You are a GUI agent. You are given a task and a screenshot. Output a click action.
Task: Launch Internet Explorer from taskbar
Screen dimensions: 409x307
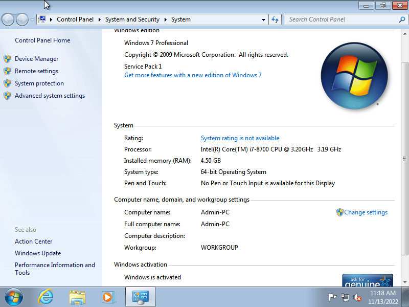46,297
